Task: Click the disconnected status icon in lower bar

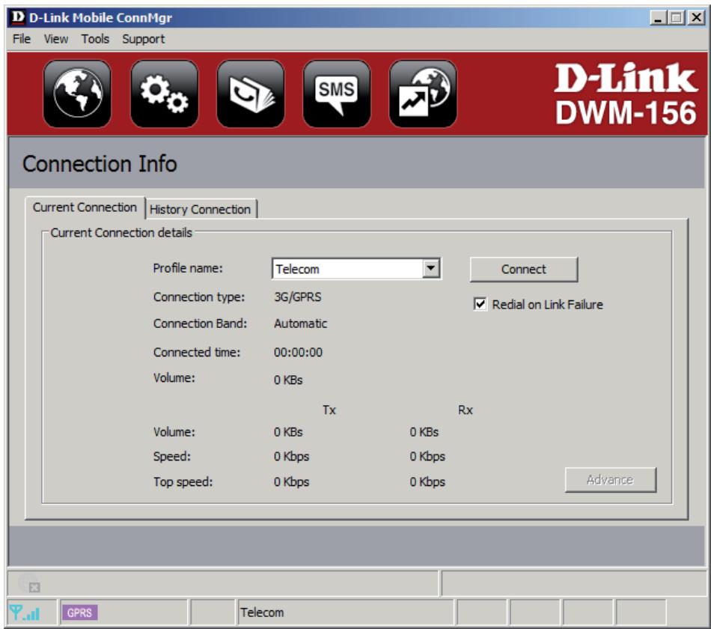Action: (29, 583)
